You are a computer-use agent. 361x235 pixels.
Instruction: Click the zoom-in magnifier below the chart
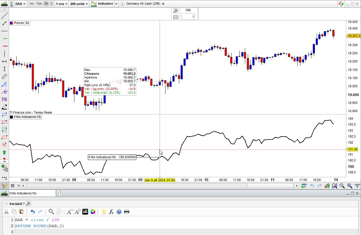349,186
